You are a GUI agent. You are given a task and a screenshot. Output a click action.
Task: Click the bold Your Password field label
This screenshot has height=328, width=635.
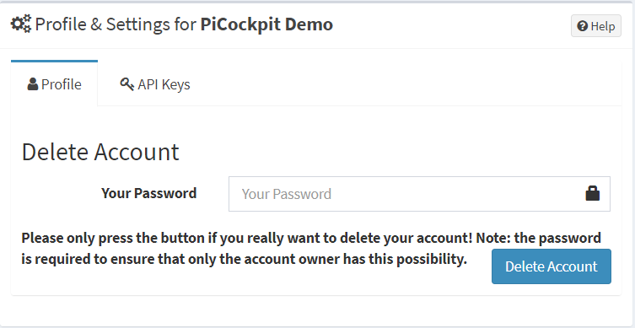click(x=149, y=193)
